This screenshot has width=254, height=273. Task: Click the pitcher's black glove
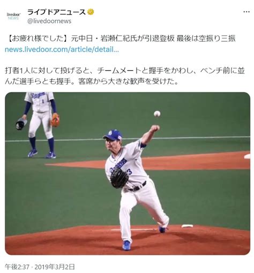click(x=119, y=178)
